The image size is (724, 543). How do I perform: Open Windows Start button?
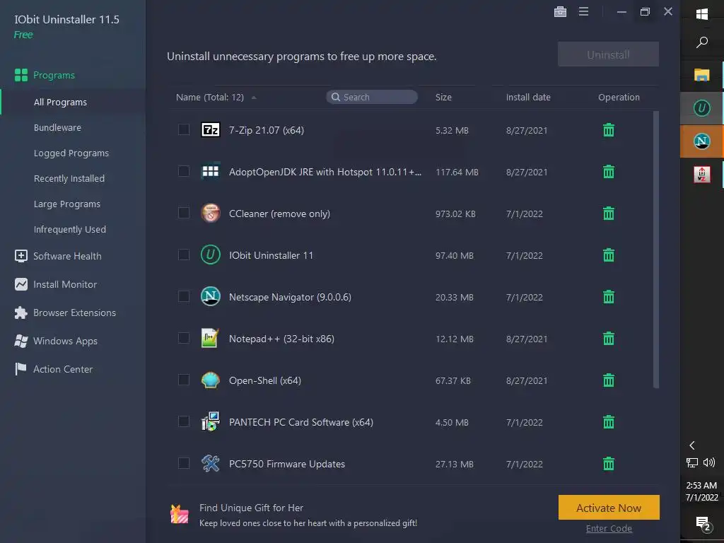(702, 14)
